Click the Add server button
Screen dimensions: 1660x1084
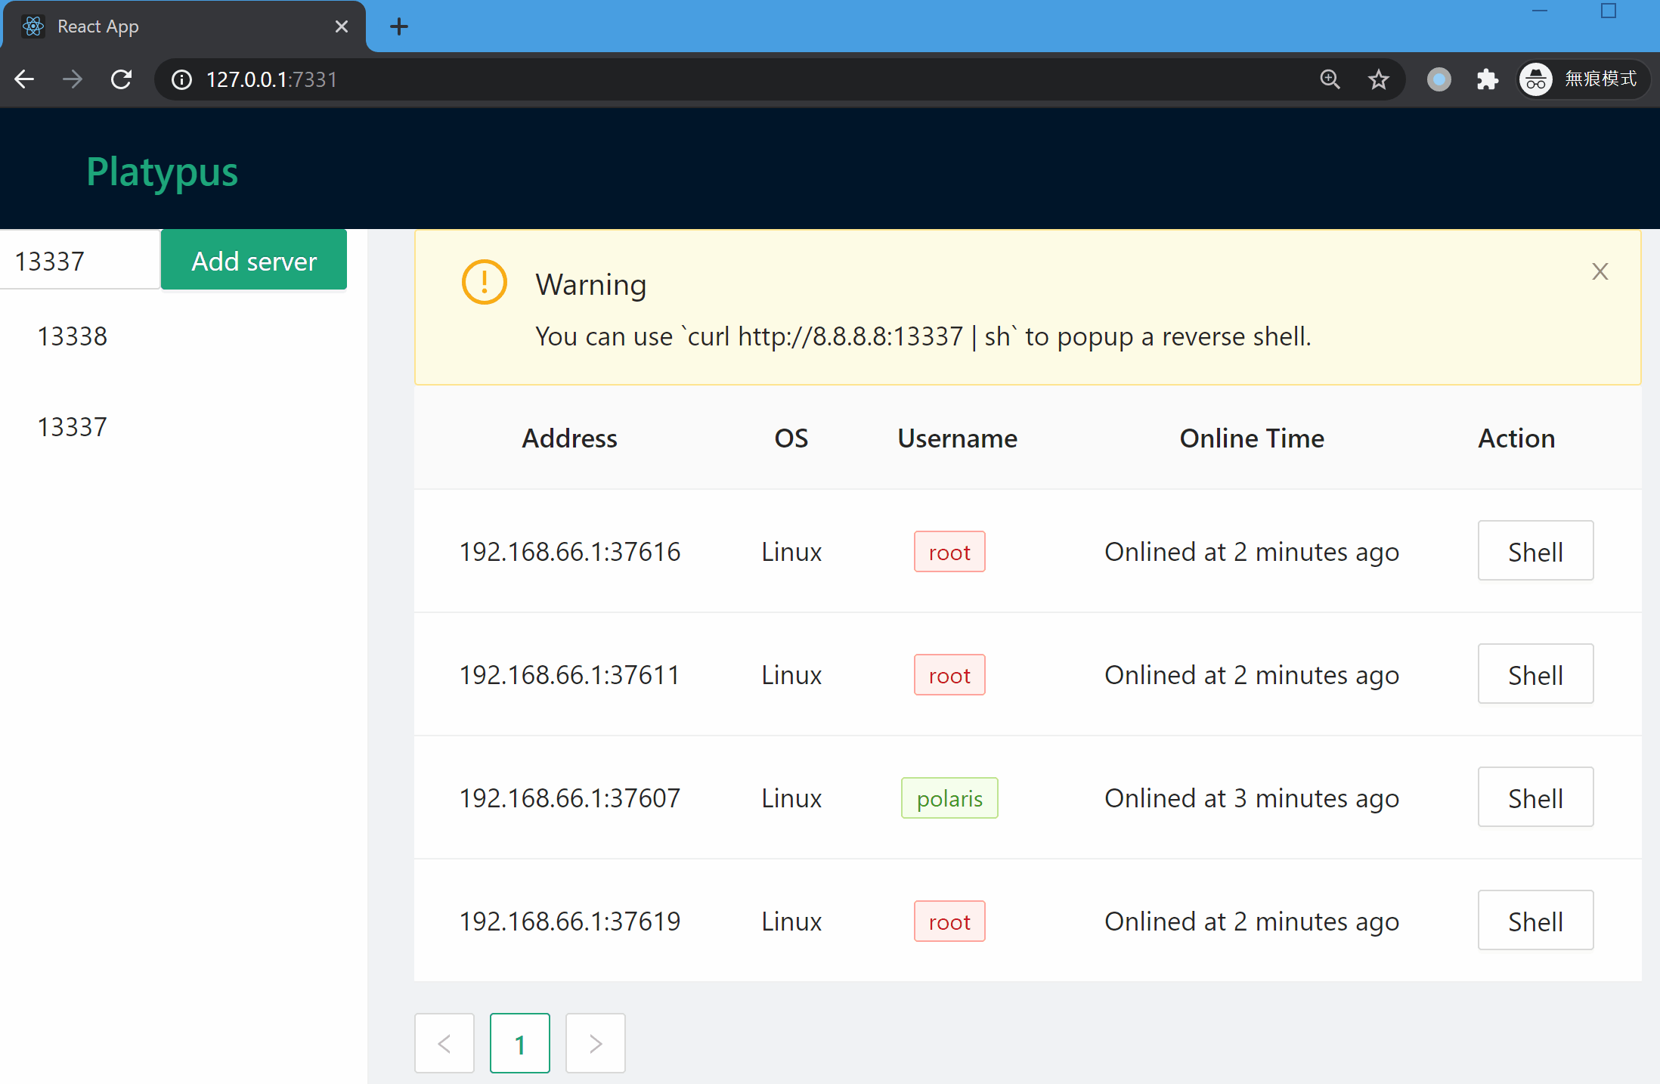[254, 260]
